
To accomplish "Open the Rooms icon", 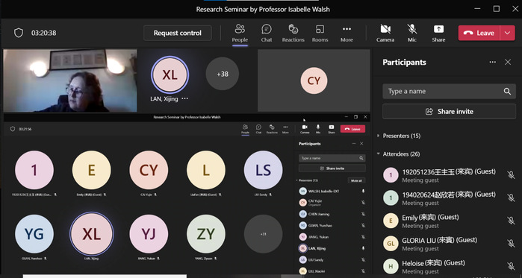I will (320, 29).
